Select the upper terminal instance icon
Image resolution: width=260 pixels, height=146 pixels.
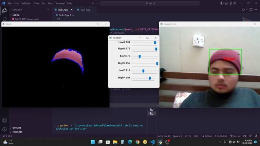[152, 109]
